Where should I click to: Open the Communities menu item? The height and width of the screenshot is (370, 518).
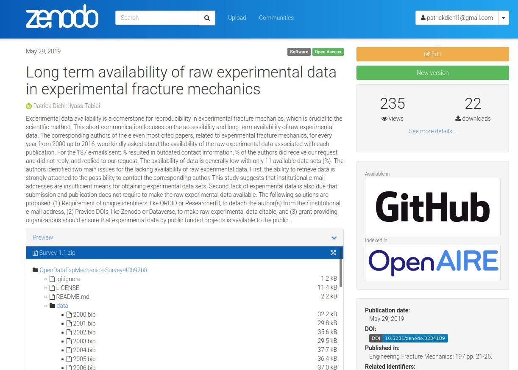(x=276, y=18)
